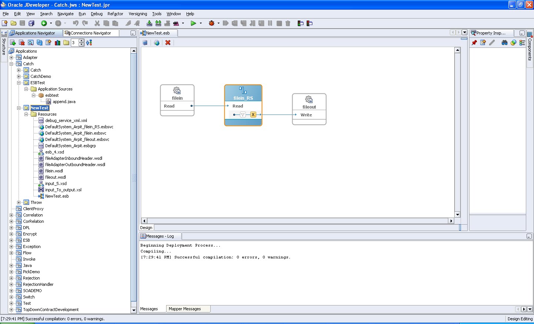Expand the SOADEMO application node
The image size is (534, 324).
pos(11,291)
